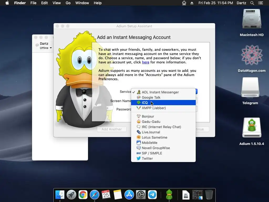Screen dimensions: 269x202
Task: Click the Add Another button
Action: [x=112, y=129]
